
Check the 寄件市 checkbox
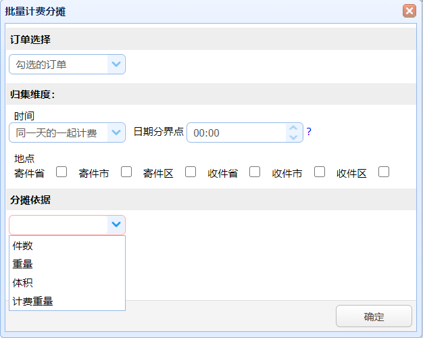[x=126, y=172]
